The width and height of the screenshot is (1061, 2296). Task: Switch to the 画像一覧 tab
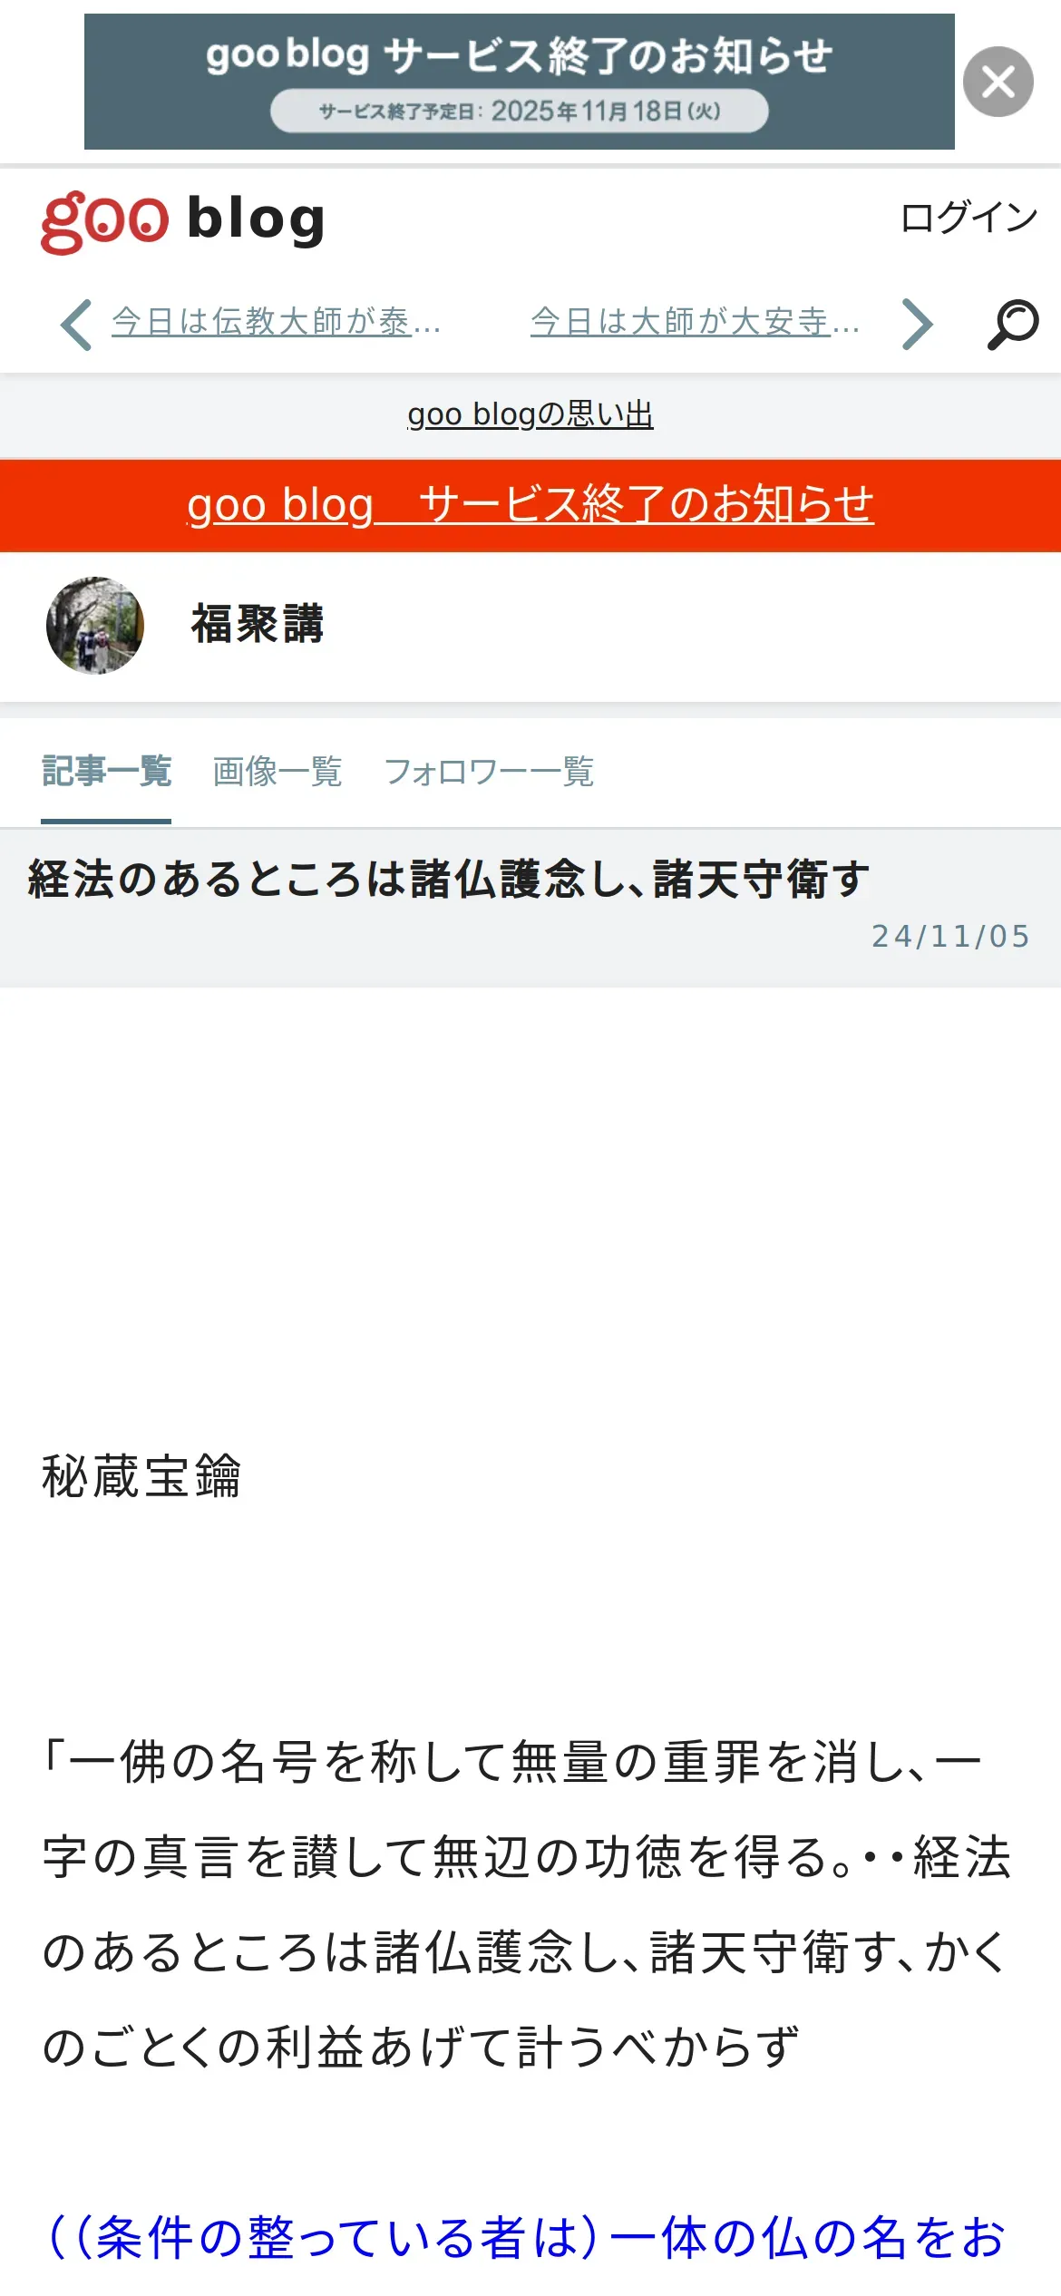point(277,772)
